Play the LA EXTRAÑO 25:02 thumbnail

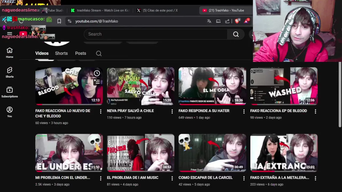click(x=284, y=153)
